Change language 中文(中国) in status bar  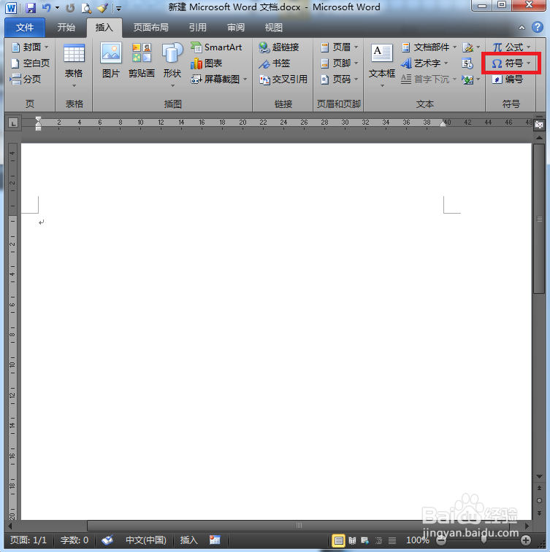pos(146,540)
